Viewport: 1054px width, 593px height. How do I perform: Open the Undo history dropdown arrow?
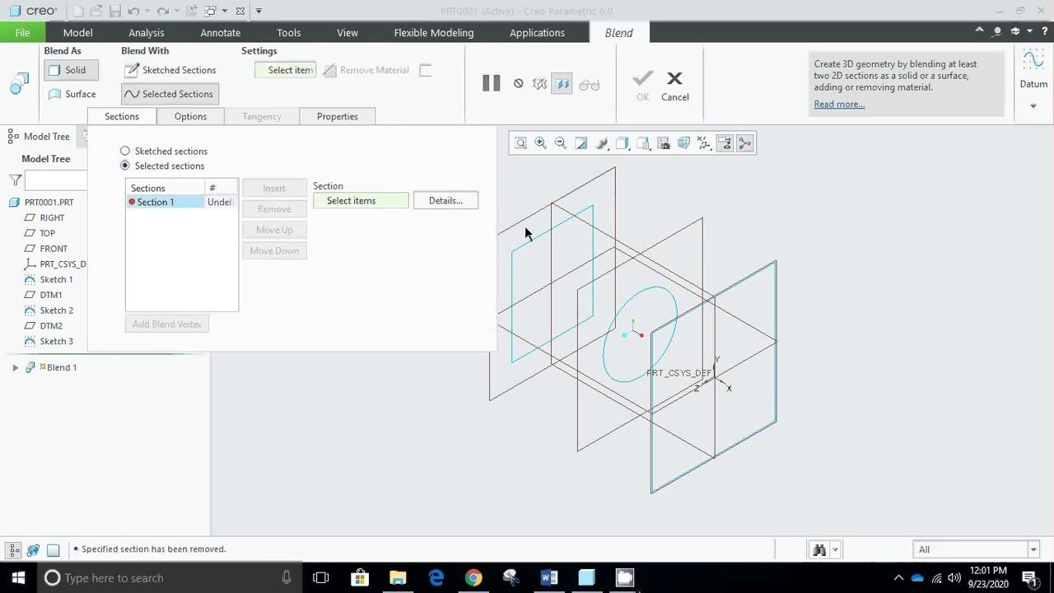(147, 11)
